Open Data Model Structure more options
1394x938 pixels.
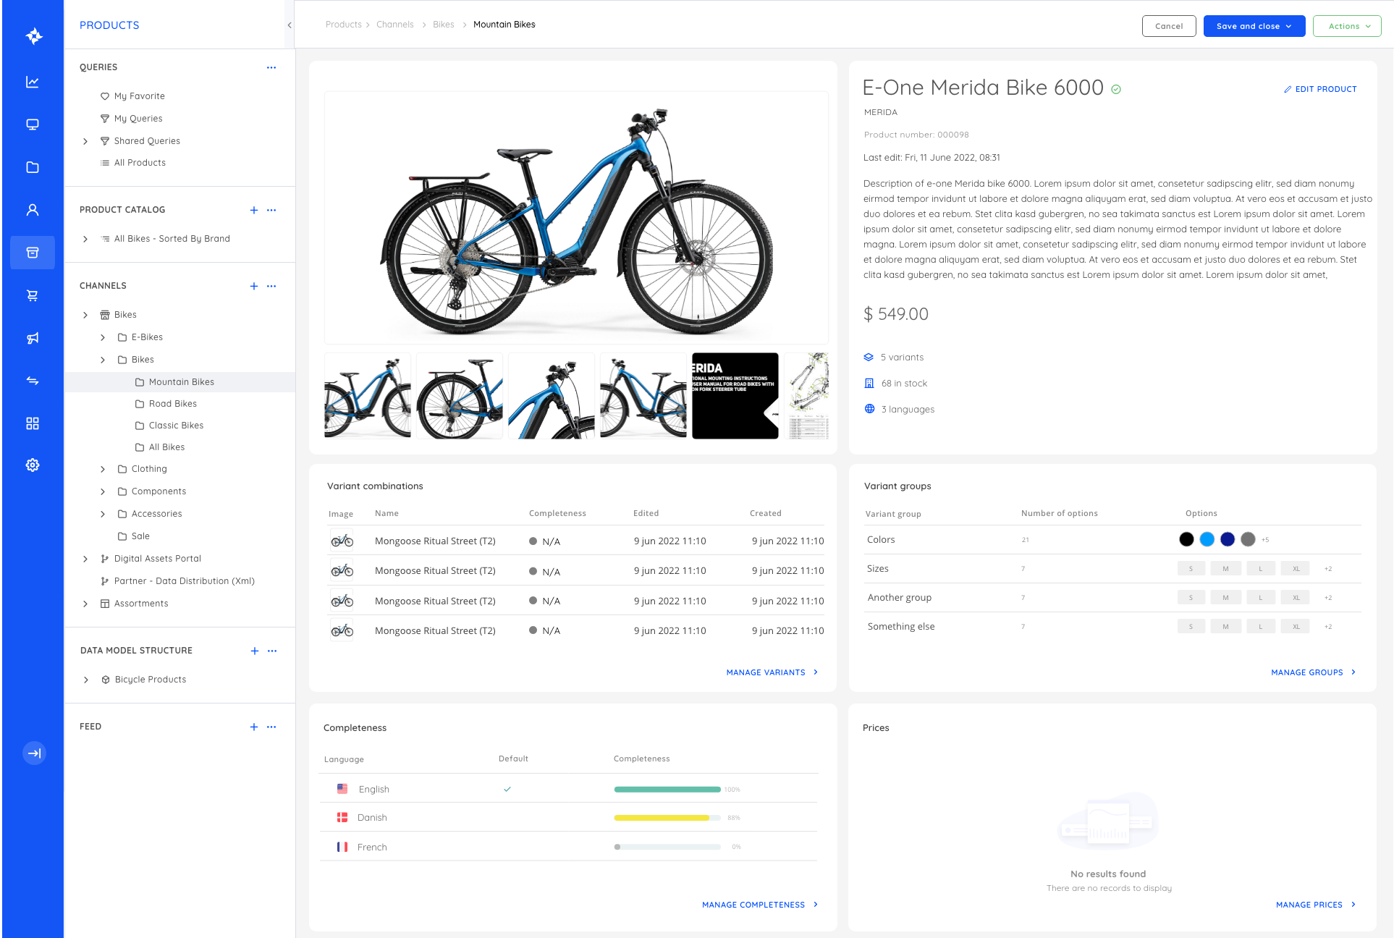tap(272, 651)
